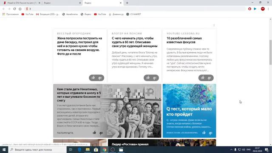Open the red profile avatar icon
272x153 pixels.
pyautogui.click(x=263, y=9)
